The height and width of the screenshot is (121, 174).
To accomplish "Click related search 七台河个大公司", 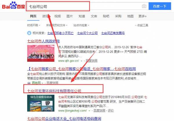I will 86,33.
